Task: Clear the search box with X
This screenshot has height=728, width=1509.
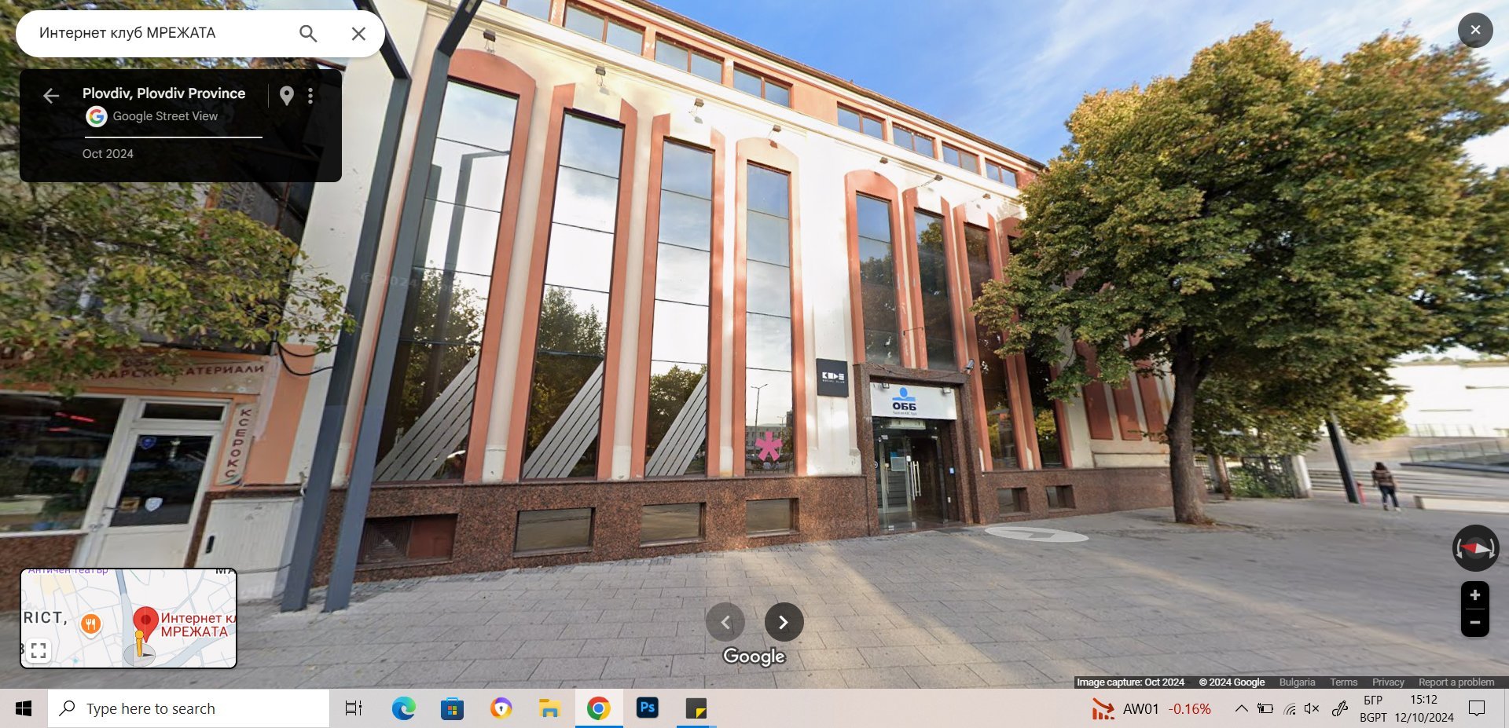Action: coord(358,34)
